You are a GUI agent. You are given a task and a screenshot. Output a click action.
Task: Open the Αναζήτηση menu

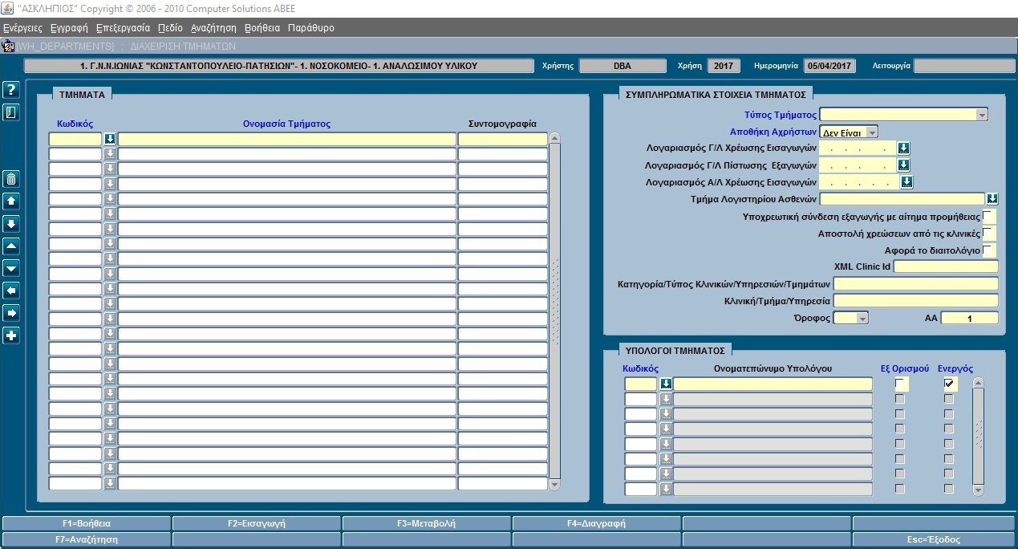pyautogui.click(x=213, y=27)
